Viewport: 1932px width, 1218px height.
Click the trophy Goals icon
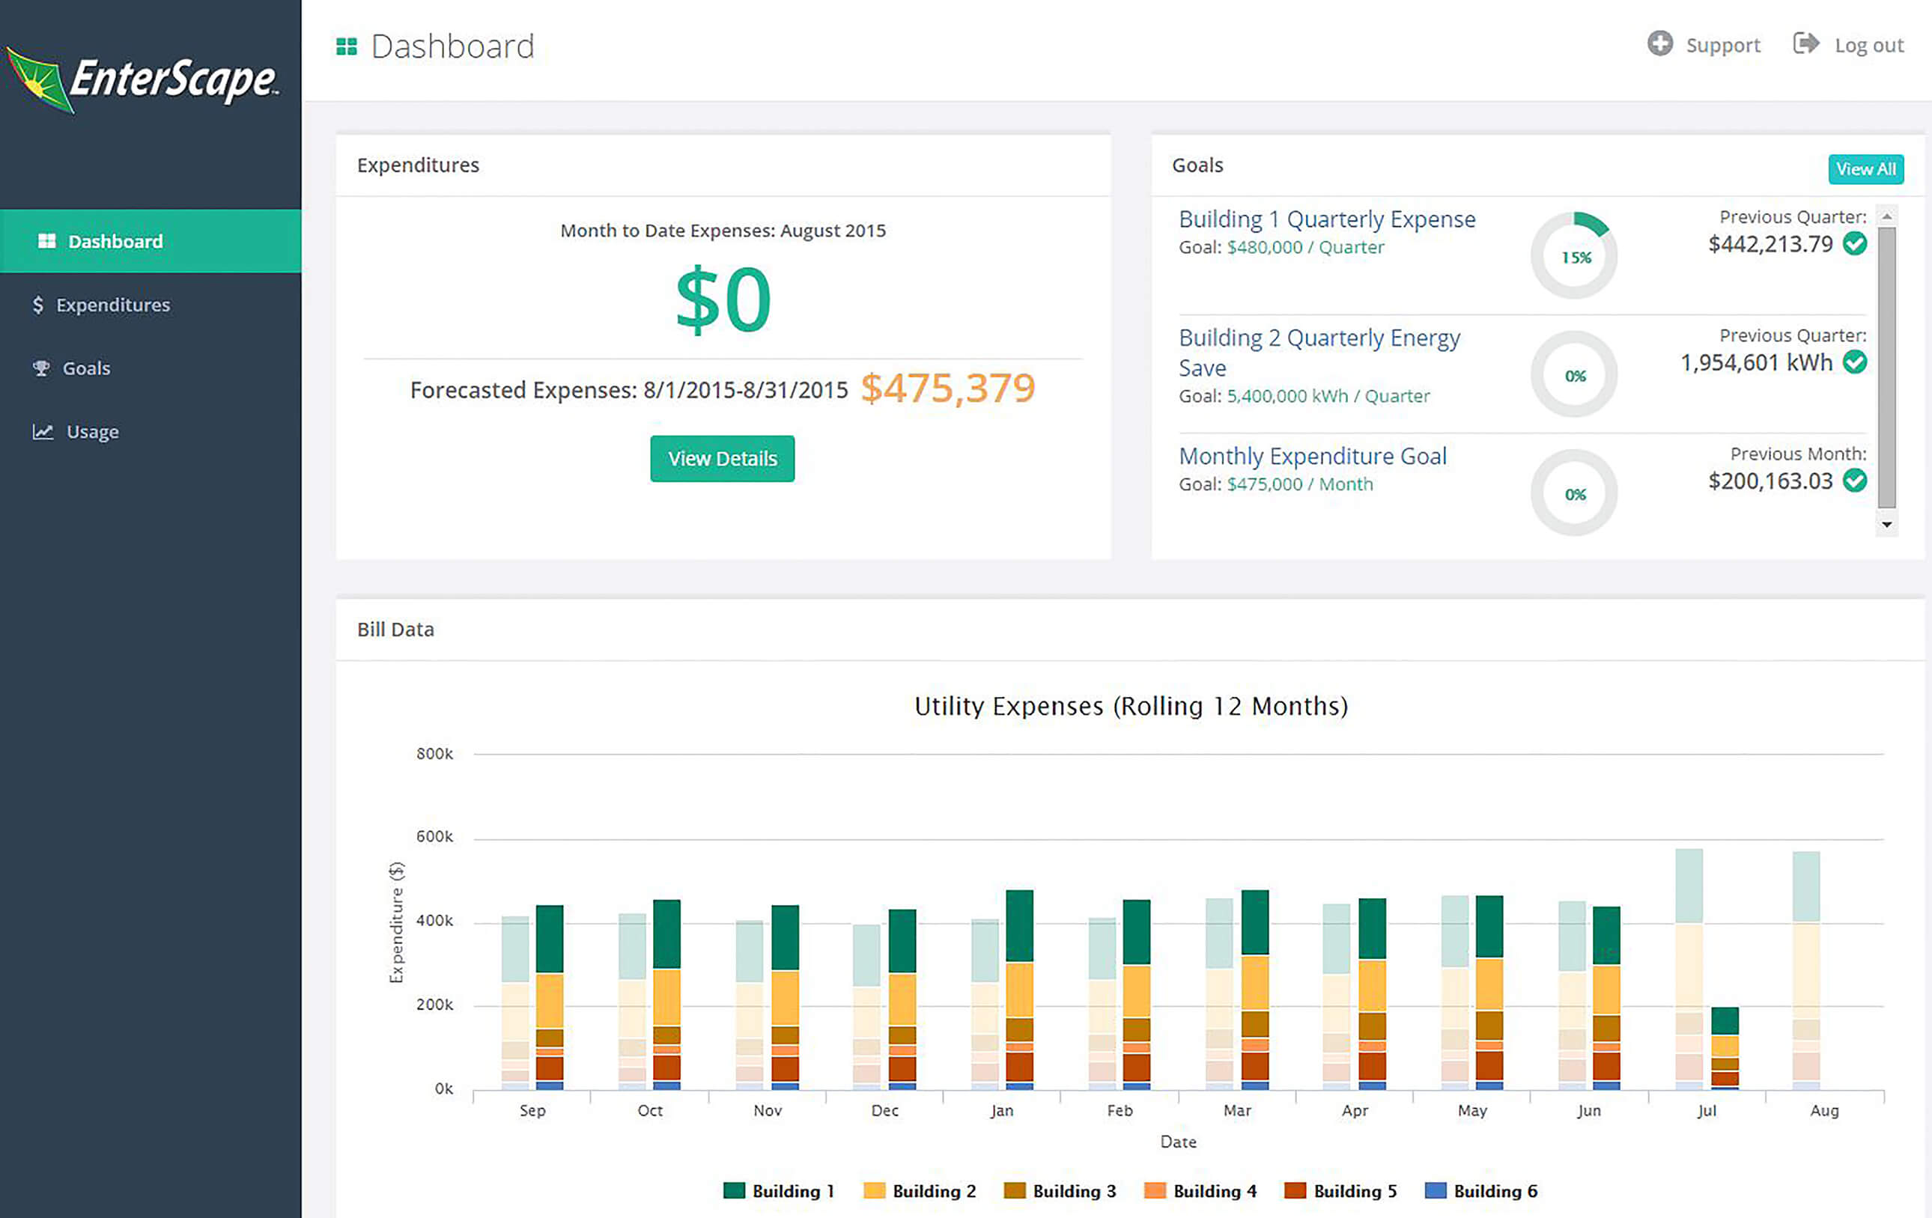pyautogui.click(x=41, y=368)
